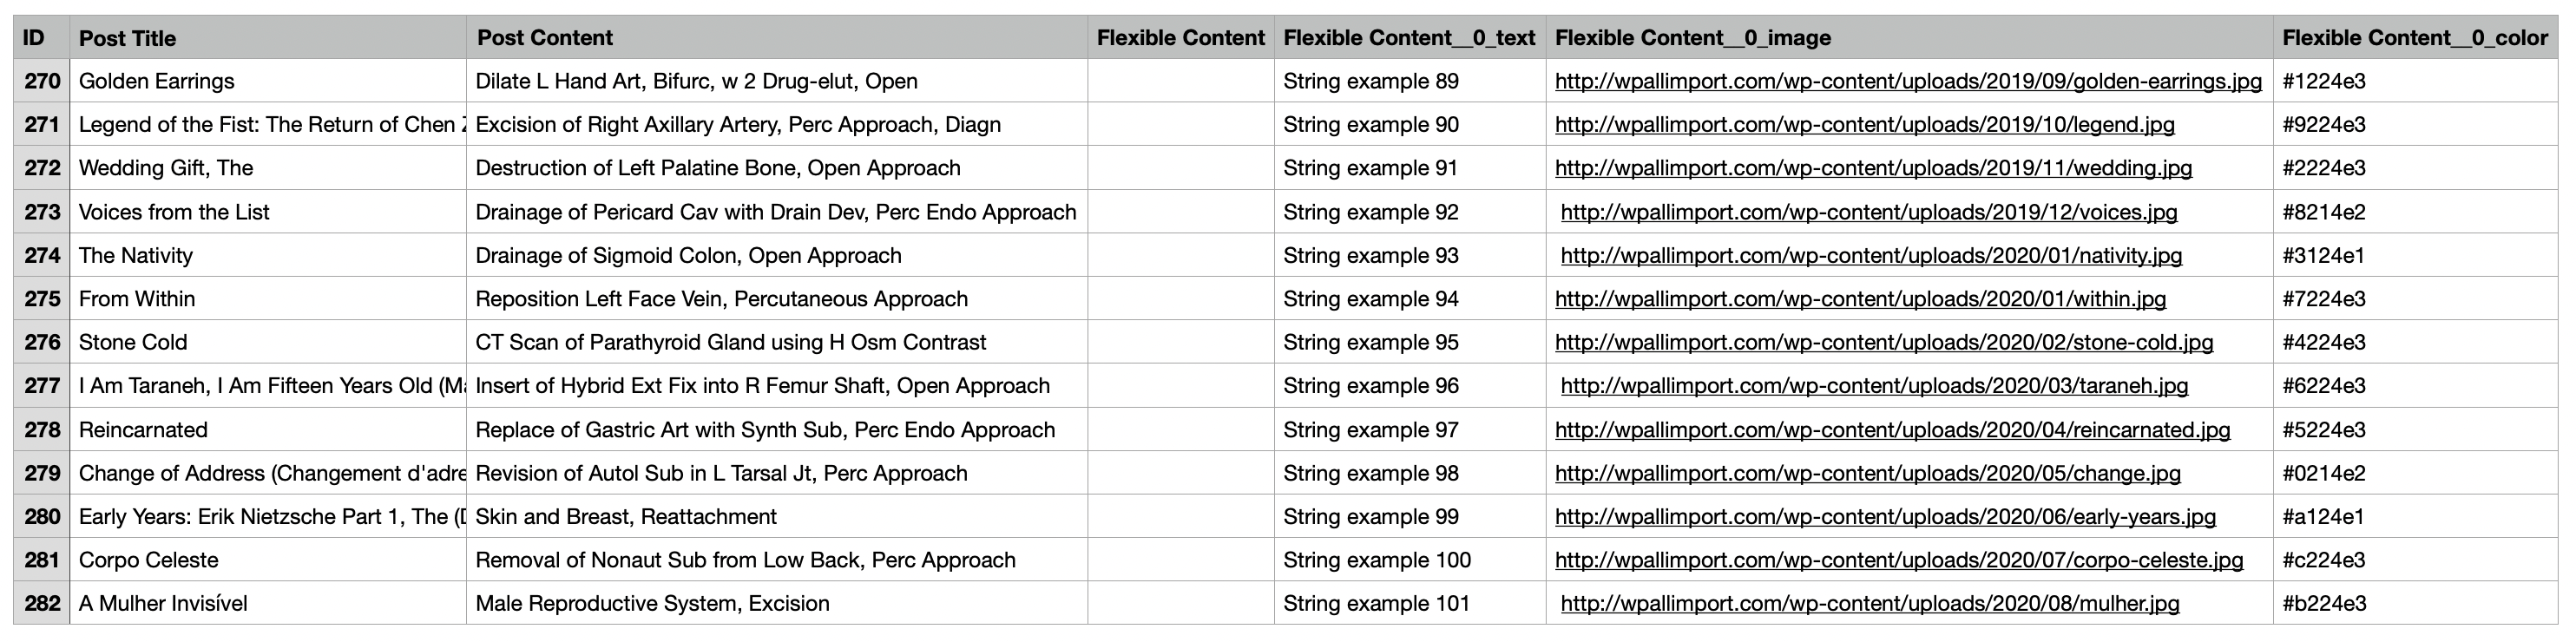Screen dimensions: 2576x642
Task: Open the stone-cold.jpg image URL
Action: 1883,342
